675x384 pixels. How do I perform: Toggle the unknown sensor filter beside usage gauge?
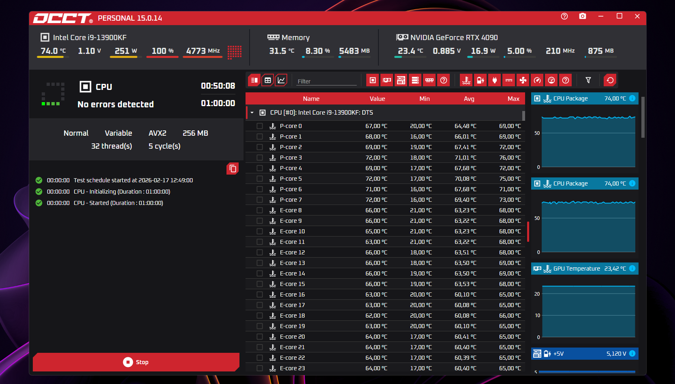tap(566, 80)
